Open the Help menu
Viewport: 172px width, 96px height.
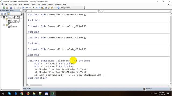coord(64,5)
